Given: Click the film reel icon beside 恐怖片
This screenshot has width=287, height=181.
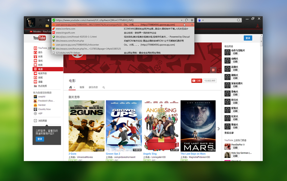Looking at the screenshot, I should [228, 94].
